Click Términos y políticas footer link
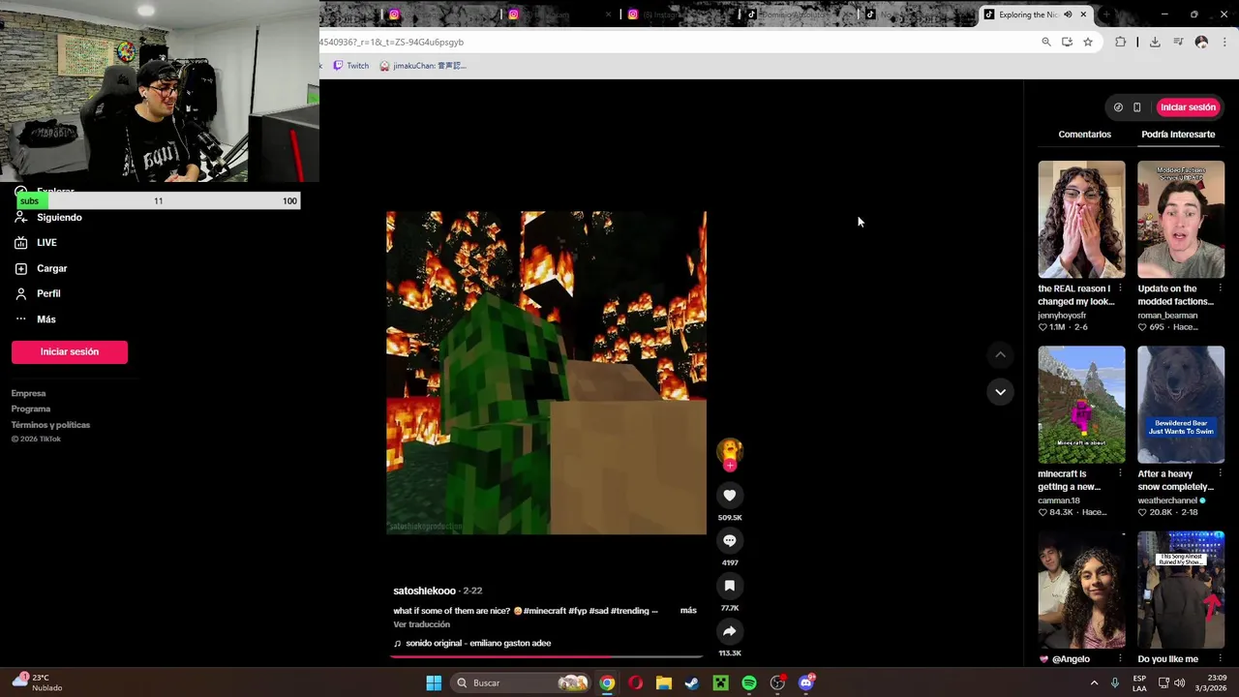Screen dimensions: 1239x697 [50, 425]
